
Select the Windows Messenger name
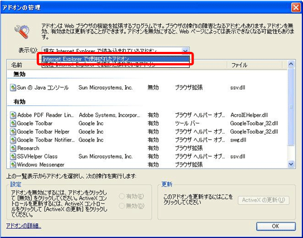point(41,165)
